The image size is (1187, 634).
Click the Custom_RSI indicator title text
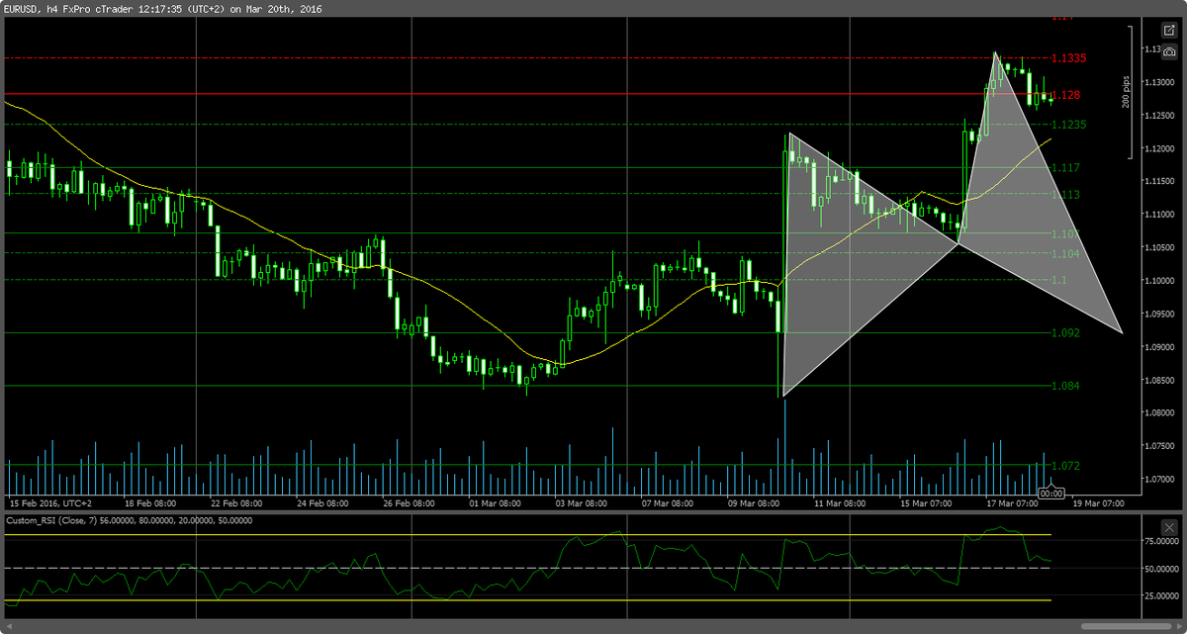(129, 520)
